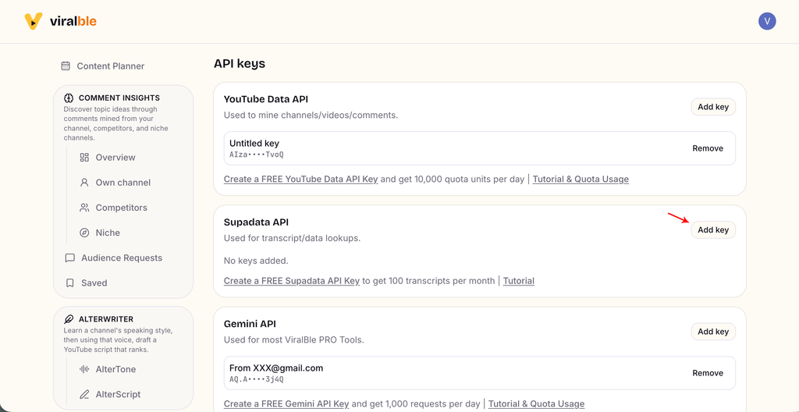Open Create a FREE Supadata API Key link
The width and height of the screenshot is (799, 412).
[x=292, y=281]
